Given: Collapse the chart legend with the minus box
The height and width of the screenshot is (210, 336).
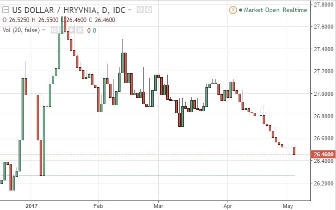Looking at the screenshot, I should (6, 10).
